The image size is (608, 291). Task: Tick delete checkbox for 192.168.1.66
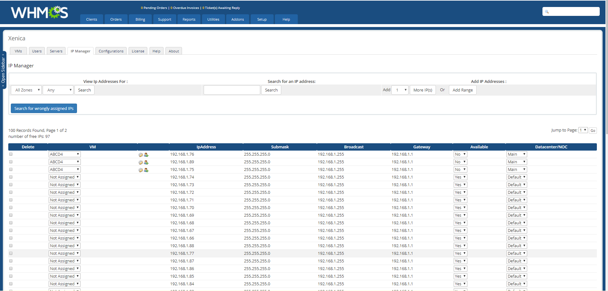point(11,238)
